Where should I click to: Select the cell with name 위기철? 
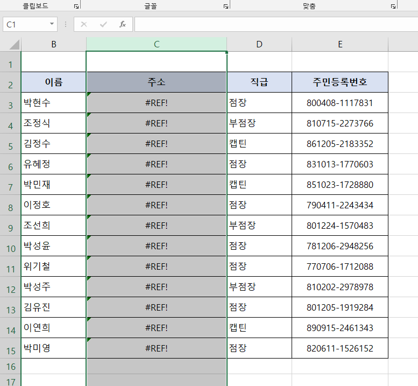[54, 266]
